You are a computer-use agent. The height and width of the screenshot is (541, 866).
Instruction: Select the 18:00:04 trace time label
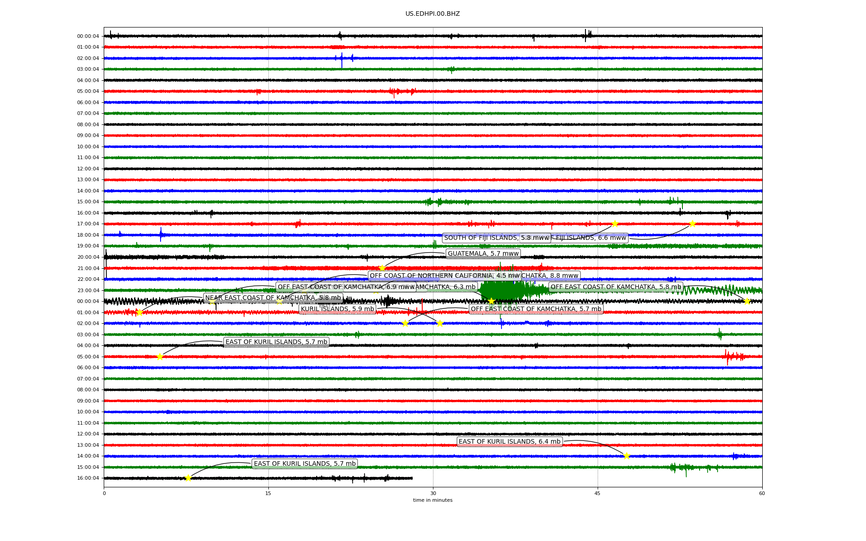point(88,235)
